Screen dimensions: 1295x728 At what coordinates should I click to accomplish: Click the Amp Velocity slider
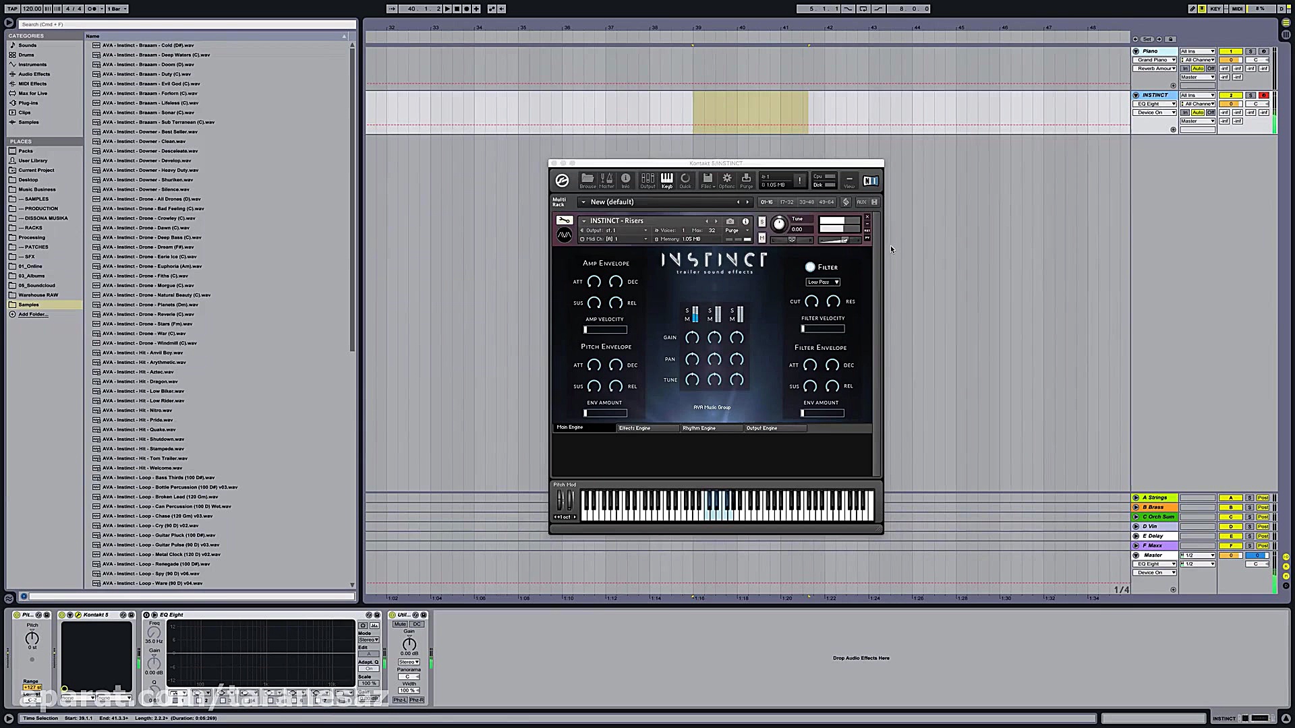coord(604,329)
